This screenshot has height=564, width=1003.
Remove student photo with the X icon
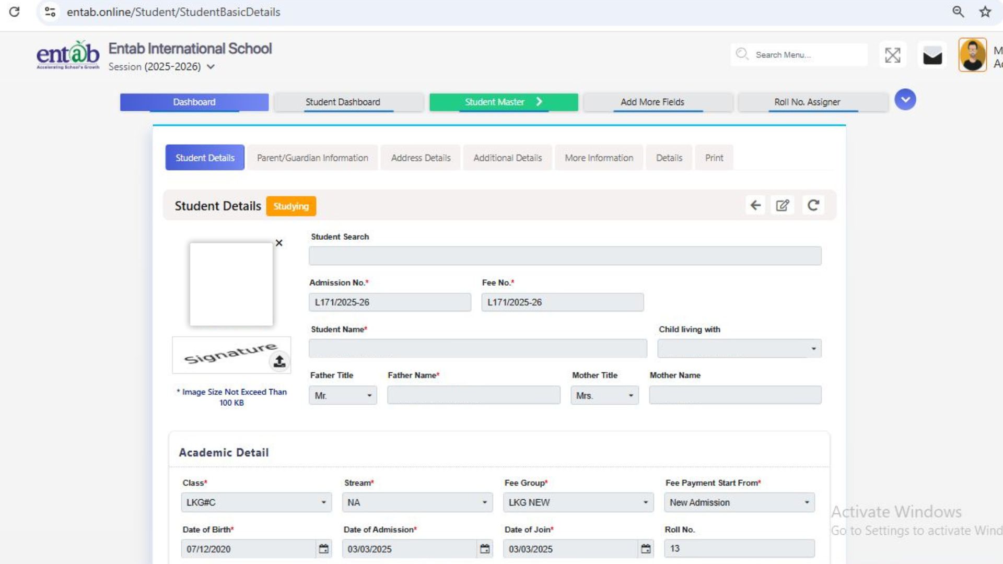(x=279, y=243)
